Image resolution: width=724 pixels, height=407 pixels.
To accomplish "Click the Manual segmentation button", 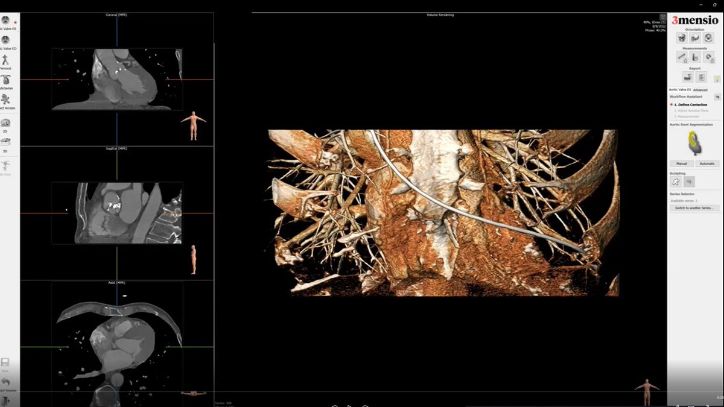I will tap(681, 163).
